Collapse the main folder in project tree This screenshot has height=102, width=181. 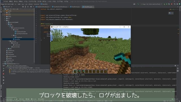click(x=7, y=24)
